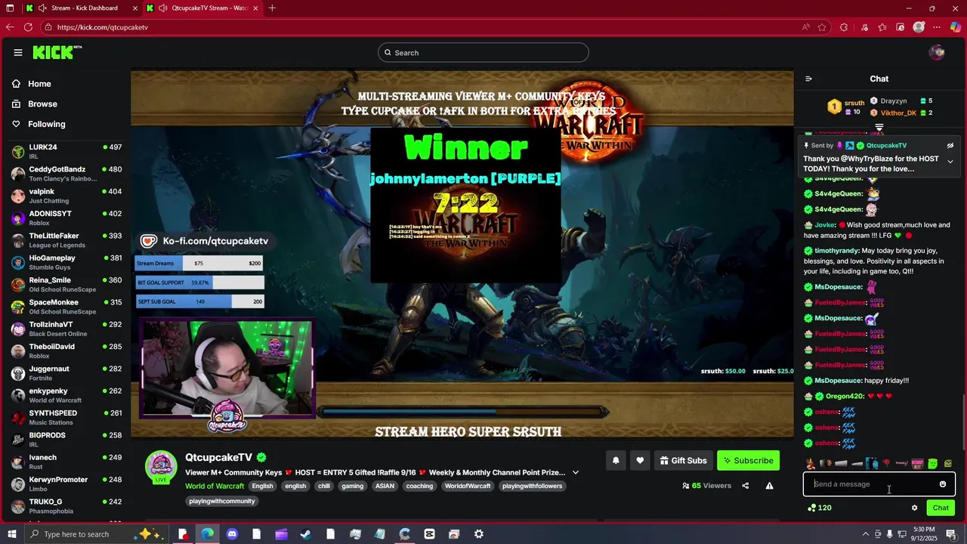Open chat settings gear icon
The image size is (967, 544).
coord(914,508)
